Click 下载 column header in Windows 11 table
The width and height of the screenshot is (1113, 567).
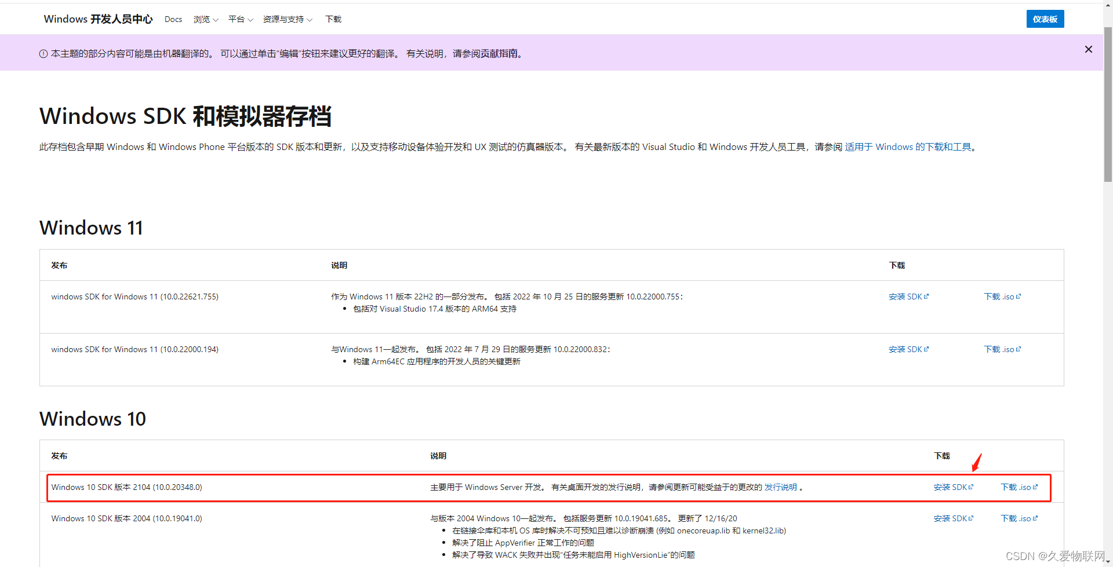(897, 265)
